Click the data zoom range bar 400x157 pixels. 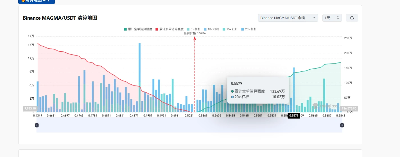[x=189, y=125]
